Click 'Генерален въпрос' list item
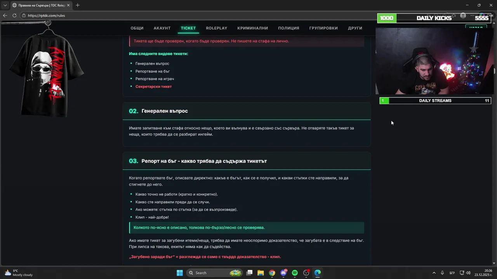This screenshot has height=279, width=497. tap(152, 64)
